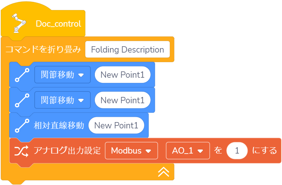Click the コマンドを折り畳み label
This screenshot has height=185, width=282.
point(43,50)
